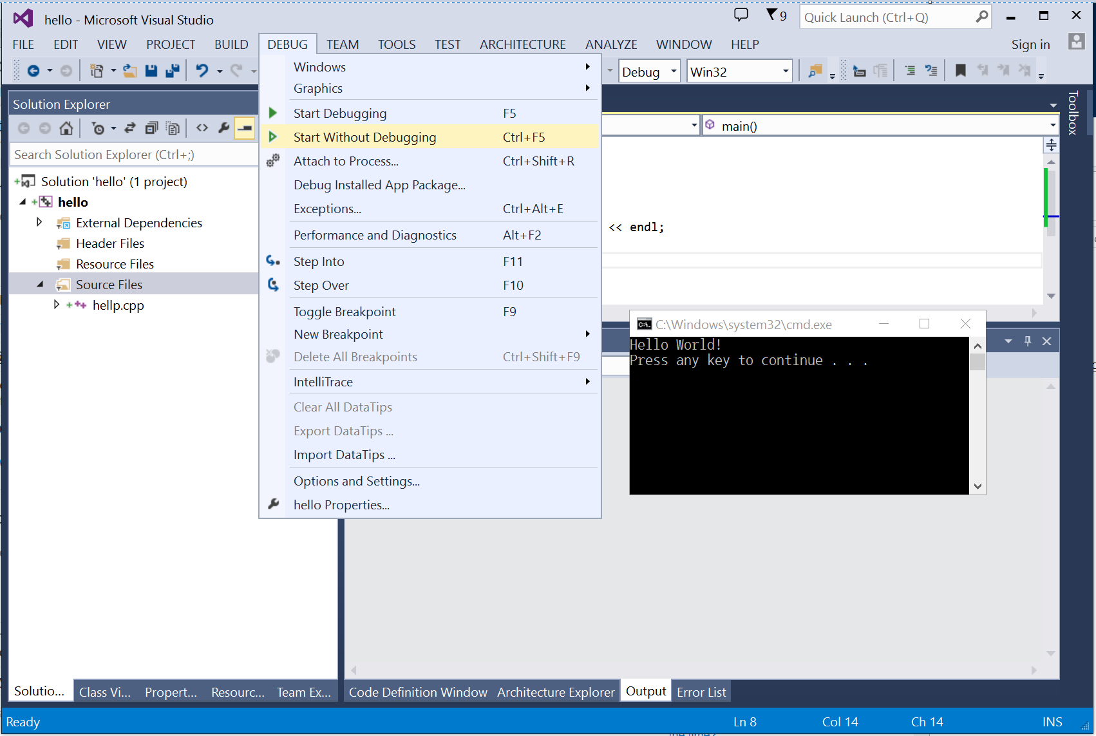Click Performance and Diagnostics menu entry
1096x736 pixels.
(431, 235)
